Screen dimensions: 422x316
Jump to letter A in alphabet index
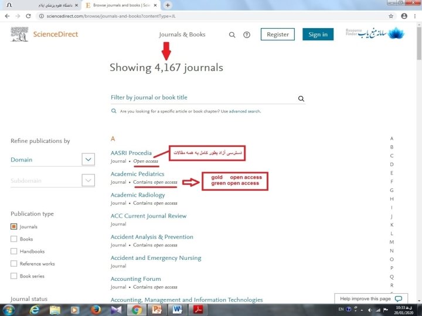[392, 138]
